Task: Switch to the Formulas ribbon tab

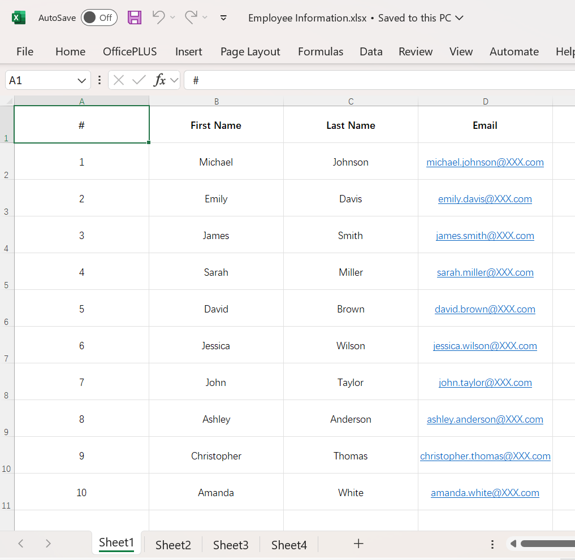Action: (320, 51)
